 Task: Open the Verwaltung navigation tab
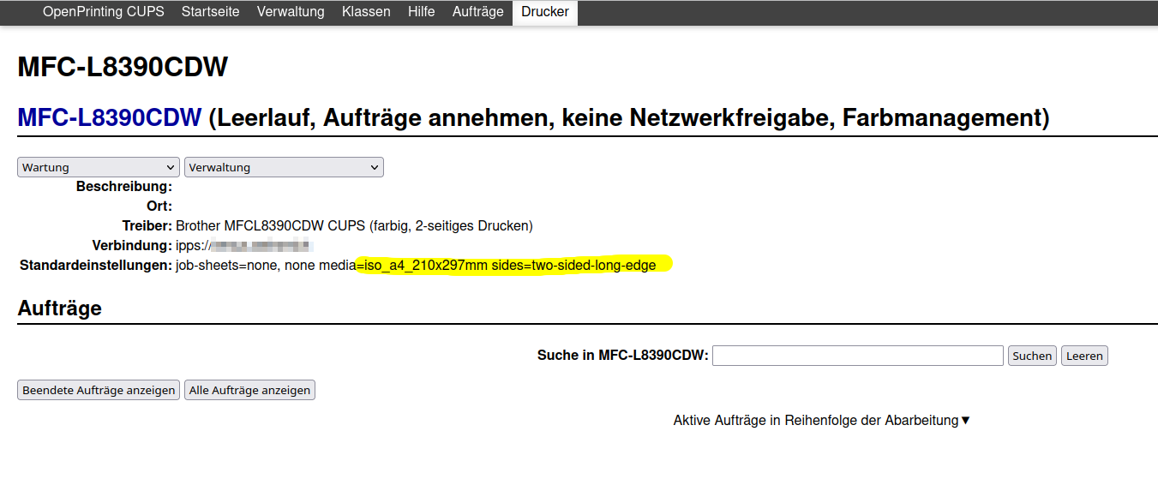[x=291, y=12]
